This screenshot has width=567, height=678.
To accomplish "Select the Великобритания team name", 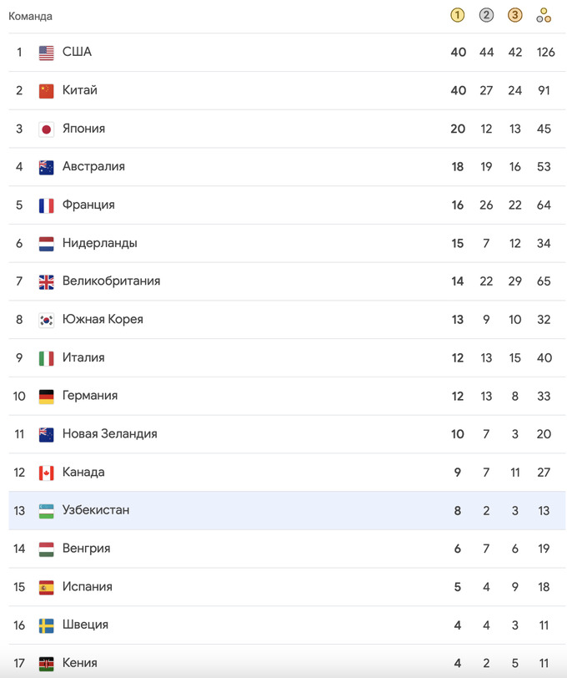I will click(111, 281).
